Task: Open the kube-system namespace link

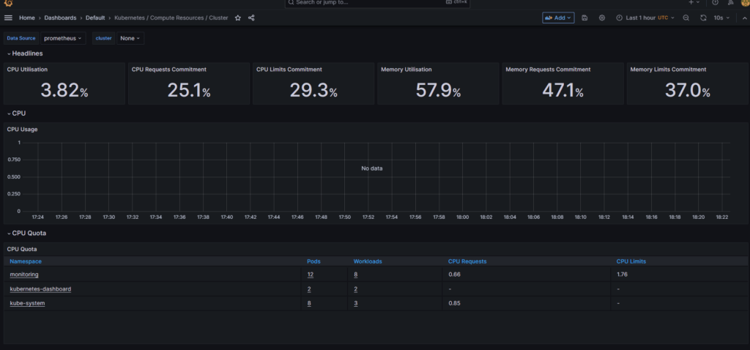Action: pyautogui.click(x=27, y=304)
